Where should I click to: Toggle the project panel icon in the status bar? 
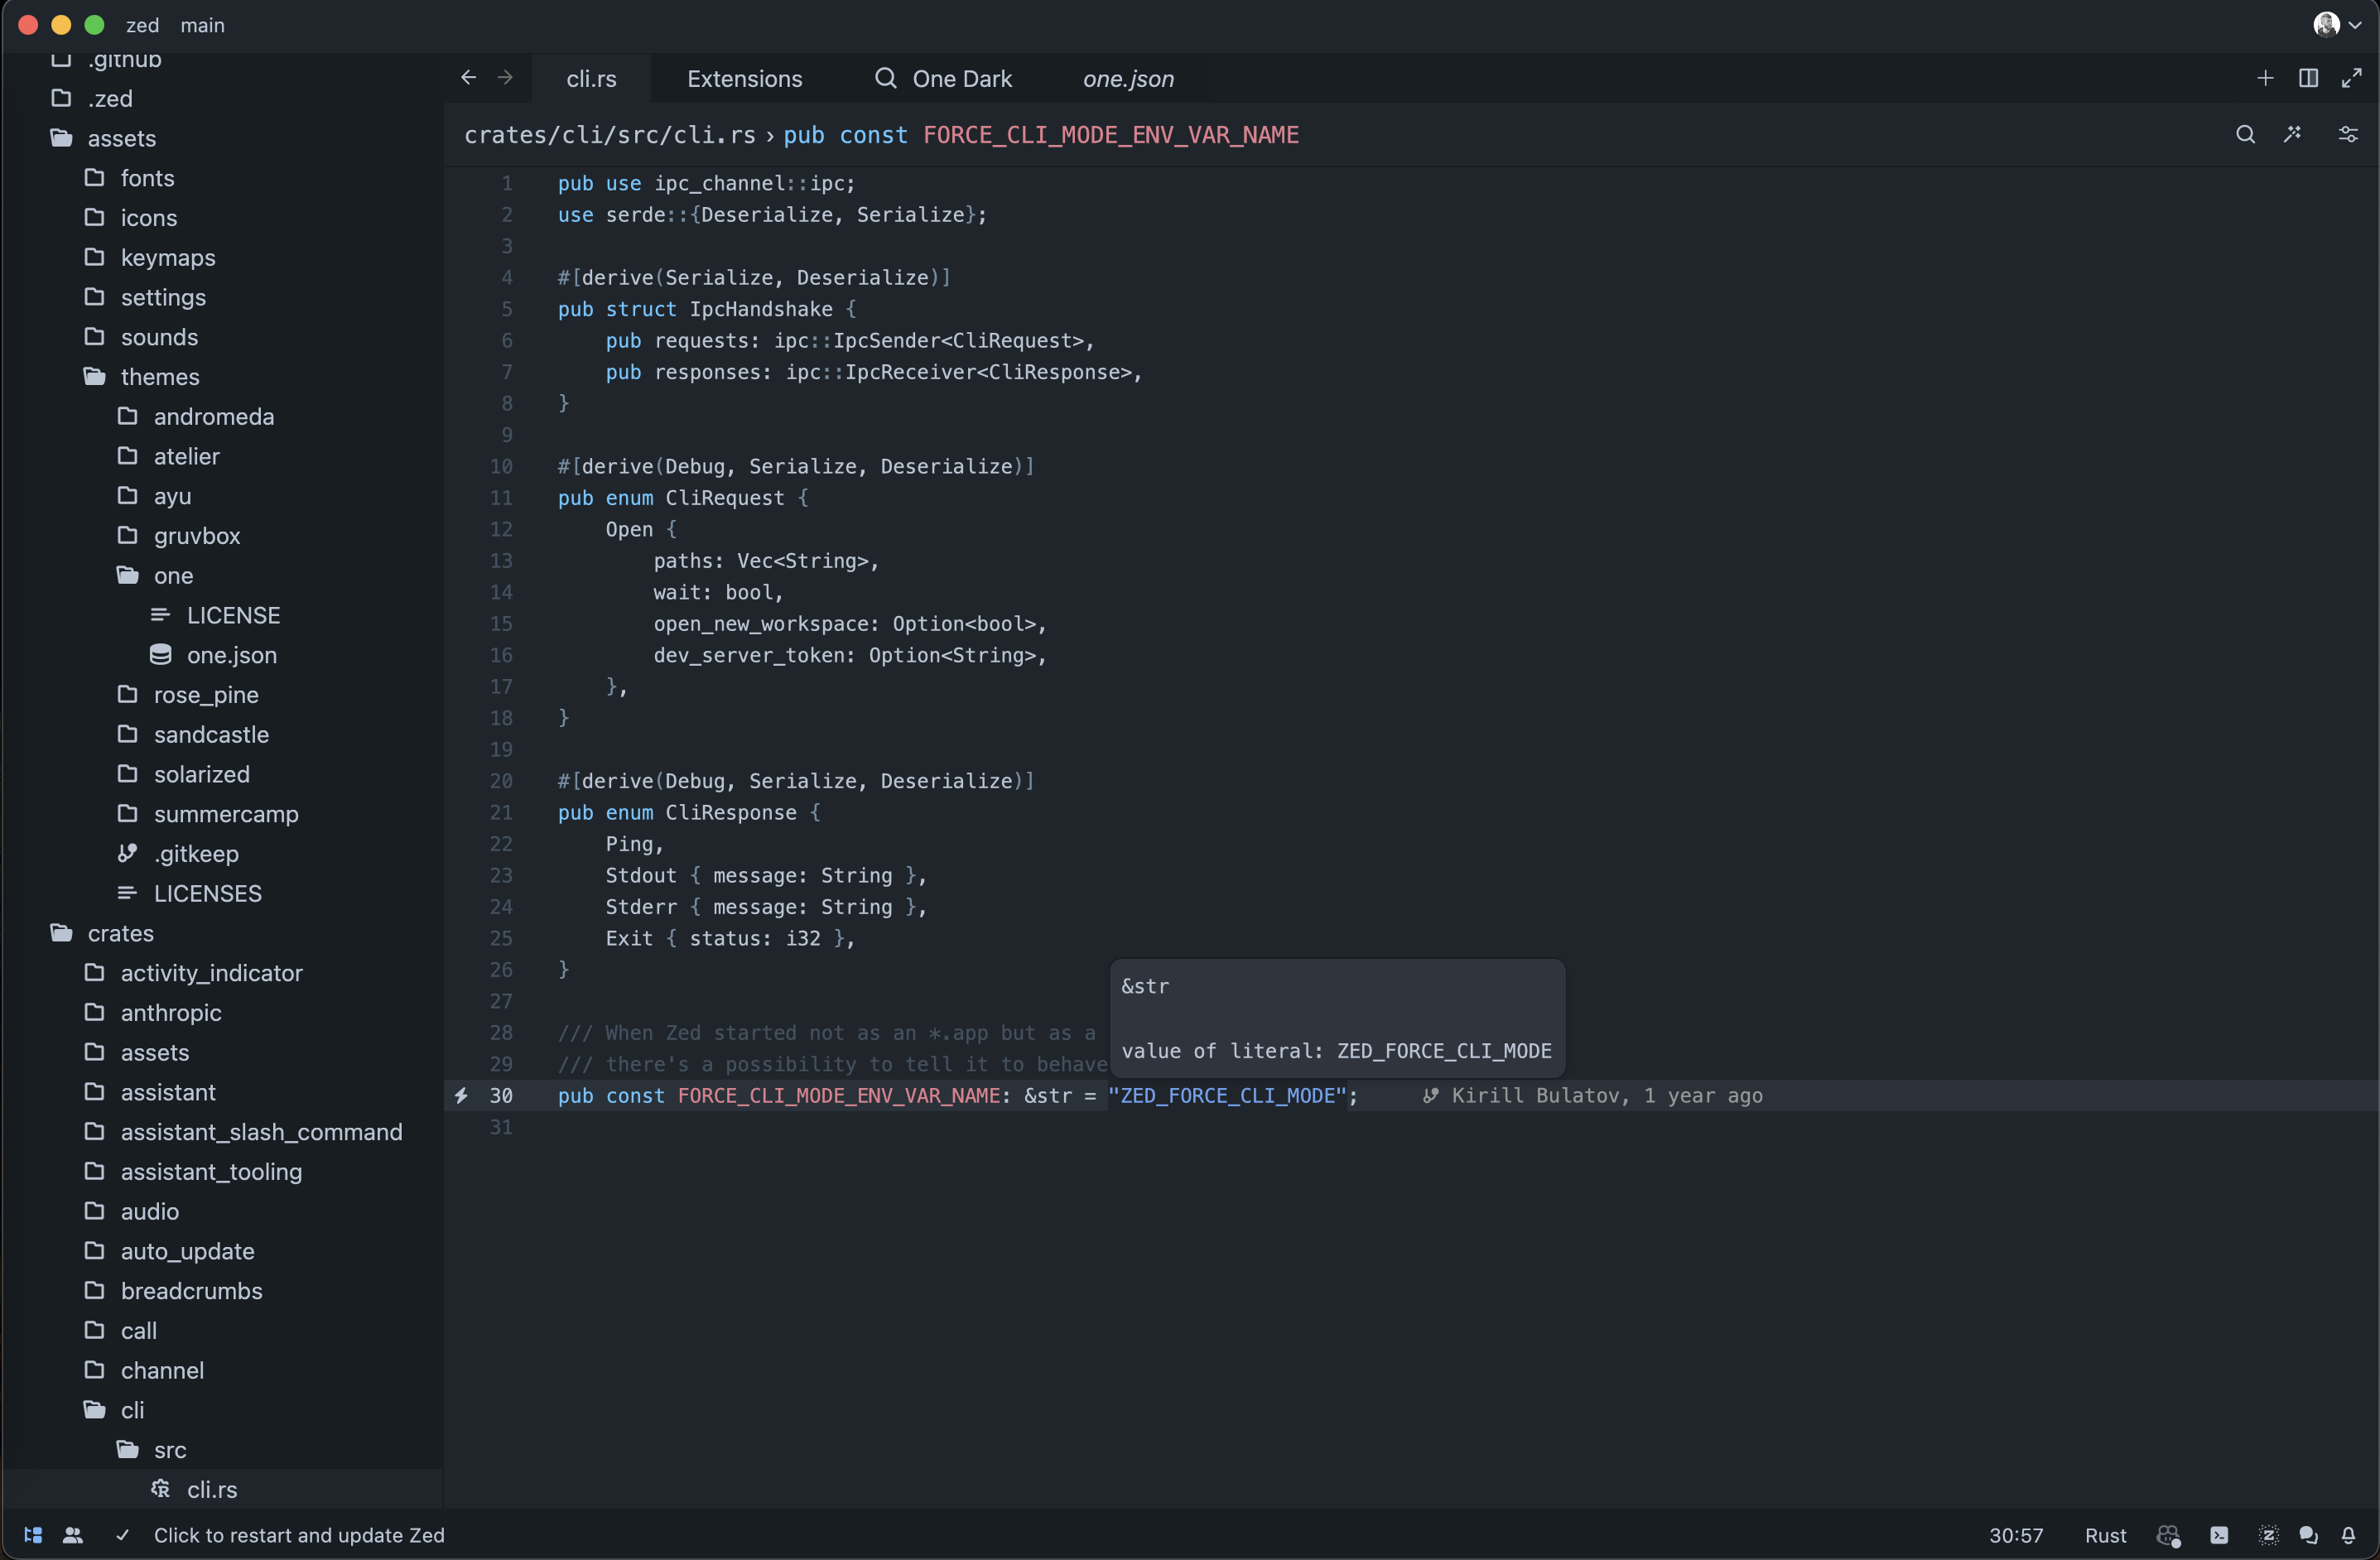click(x=33, y=1535)
